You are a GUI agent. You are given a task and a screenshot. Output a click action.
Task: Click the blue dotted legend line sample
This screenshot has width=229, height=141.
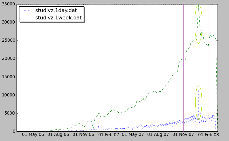(x=27, y=11)
